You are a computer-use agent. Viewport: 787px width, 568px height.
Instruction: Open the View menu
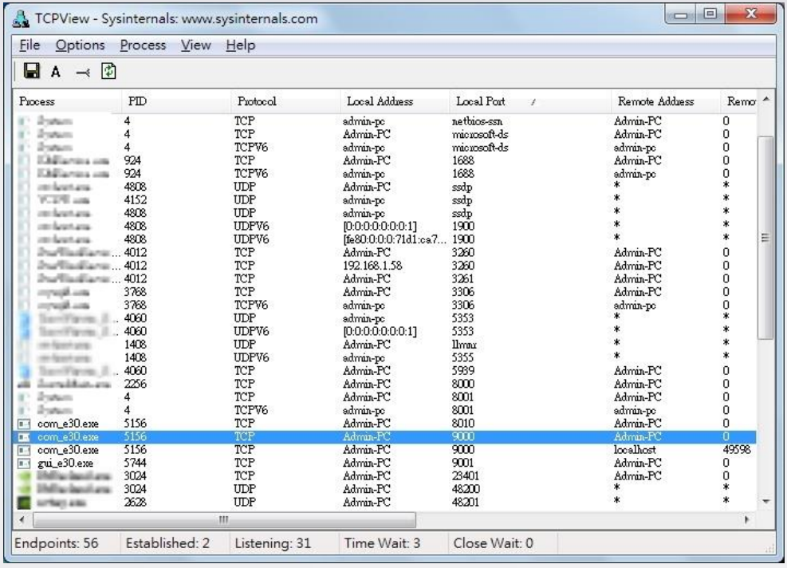coord(195,45)
